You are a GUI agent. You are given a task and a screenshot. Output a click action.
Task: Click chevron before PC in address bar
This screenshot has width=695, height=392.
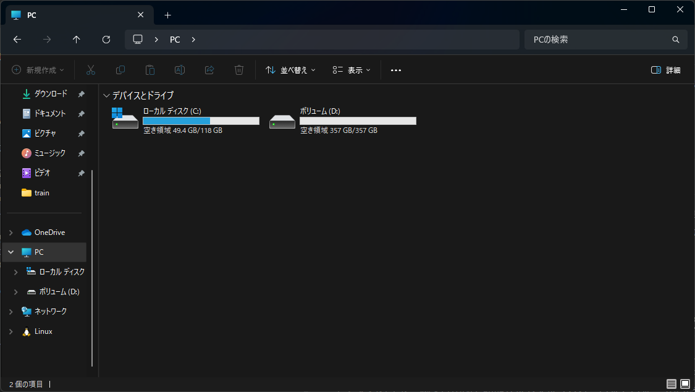pos(156,40)
